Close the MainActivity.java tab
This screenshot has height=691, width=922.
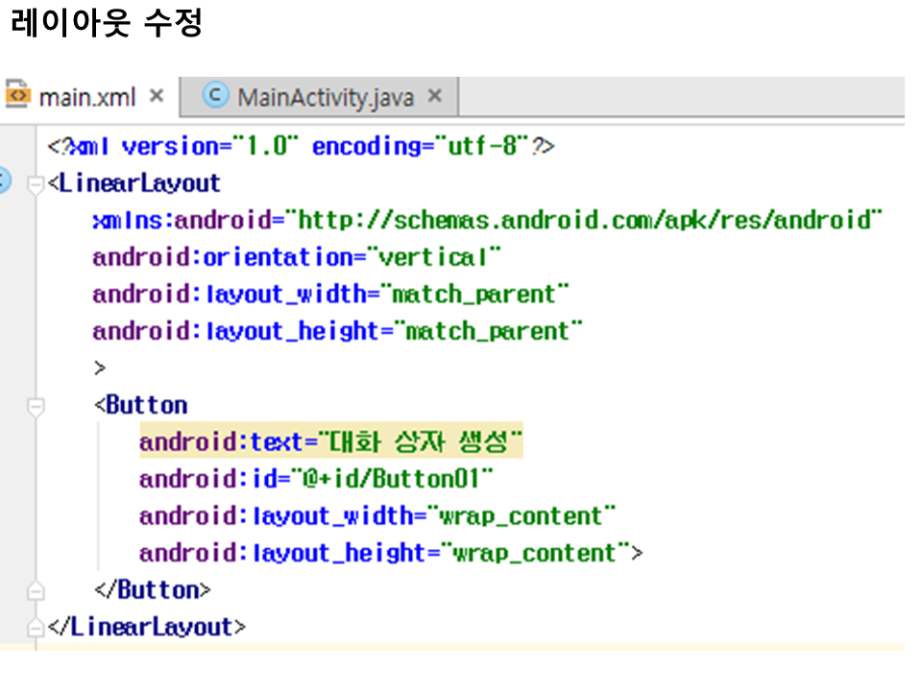pyautogui.click(x=434, y=97)
